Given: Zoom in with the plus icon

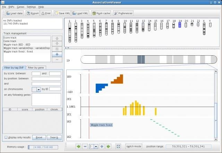Looking at the screenshot, I should [x=102, y=146].
